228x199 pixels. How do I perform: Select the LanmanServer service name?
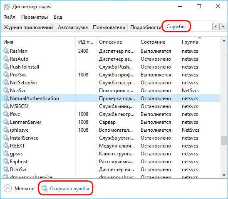[x=26, y=122]
